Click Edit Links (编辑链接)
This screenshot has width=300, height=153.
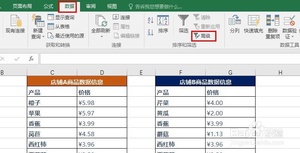click(126, 36)
